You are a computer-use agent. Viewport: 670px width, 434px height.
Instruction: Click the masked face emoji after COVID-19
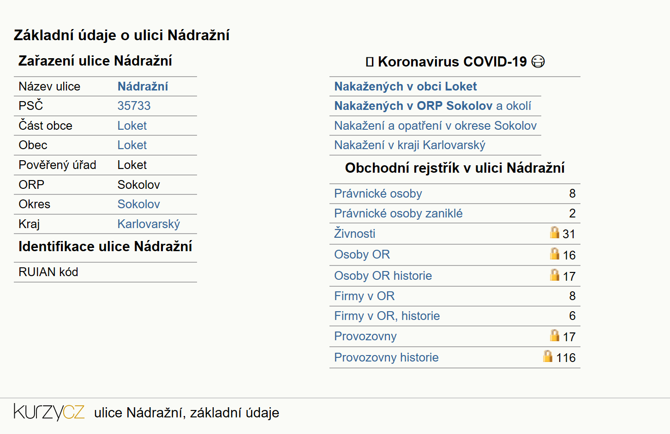[x=538, y=61]
